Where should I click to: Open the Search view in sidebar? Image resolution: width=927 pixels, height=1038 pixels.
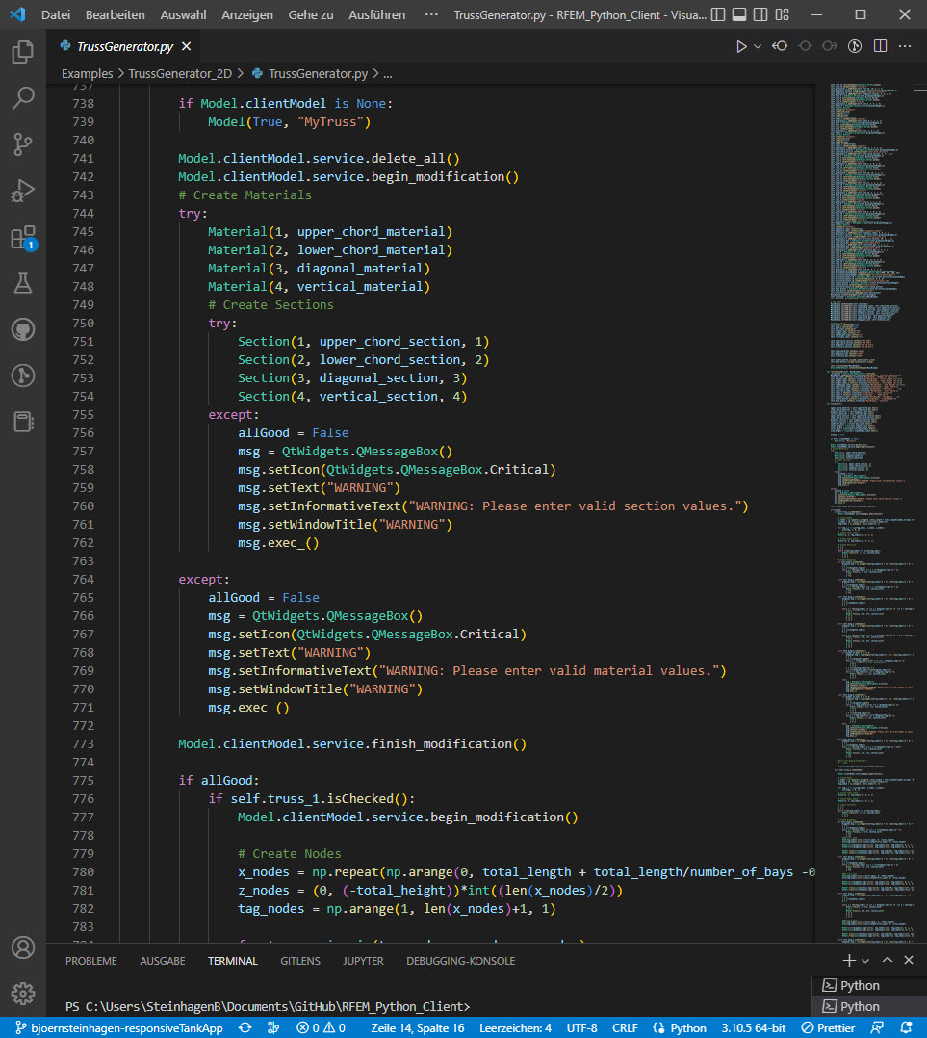coord(23,98)
